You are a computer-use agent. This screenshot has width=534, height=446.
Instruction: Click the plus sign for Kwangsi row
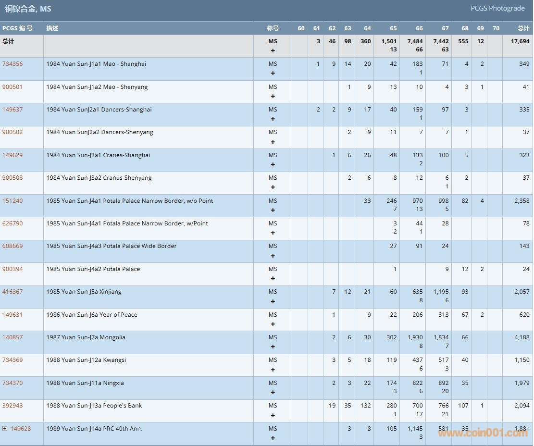coord(273,370)
